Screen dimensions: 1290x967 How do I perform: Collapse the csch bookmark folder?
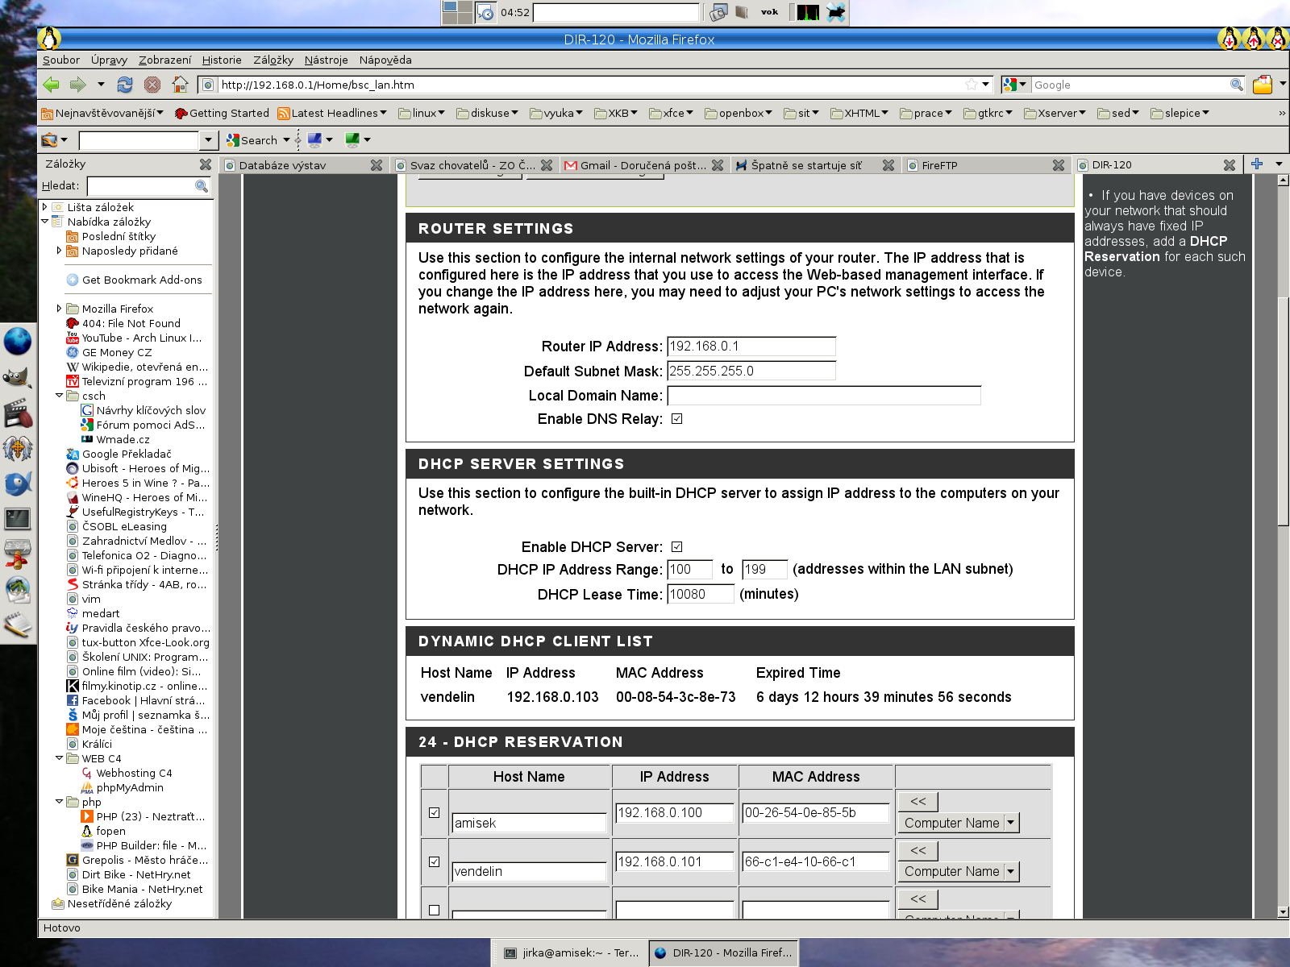pyautogui.click(x=60, y=396)
